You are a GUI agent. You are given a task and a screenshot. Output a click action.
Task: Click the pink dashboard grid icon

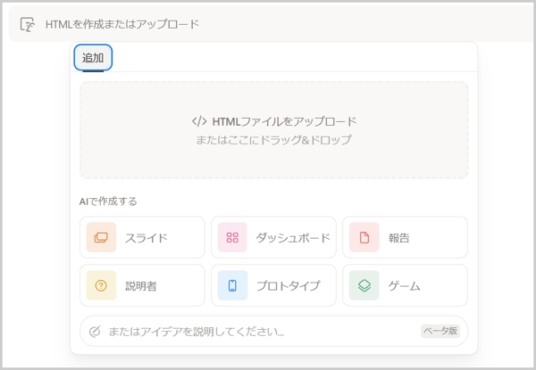coord(232,237)
